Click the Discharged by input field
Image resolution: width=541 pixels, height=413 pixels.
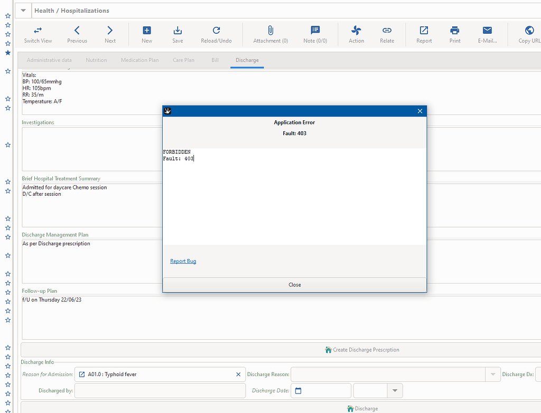tap(160, 391)
